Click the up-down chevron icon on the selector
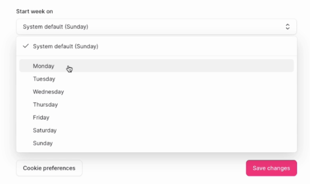This screenshot has height=184, width=310. 288,27
